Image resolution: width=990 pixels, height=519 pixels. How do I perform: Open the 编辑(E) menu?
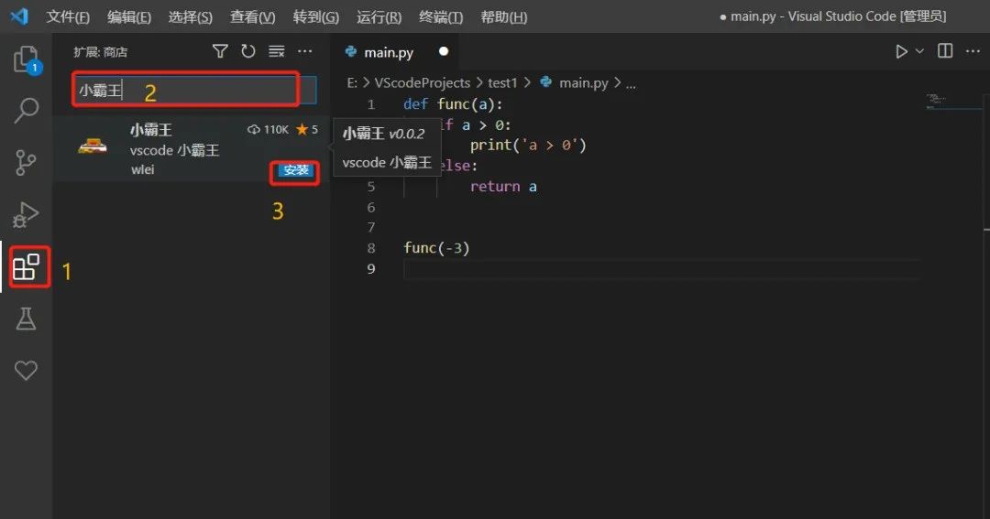pos(129,17)
